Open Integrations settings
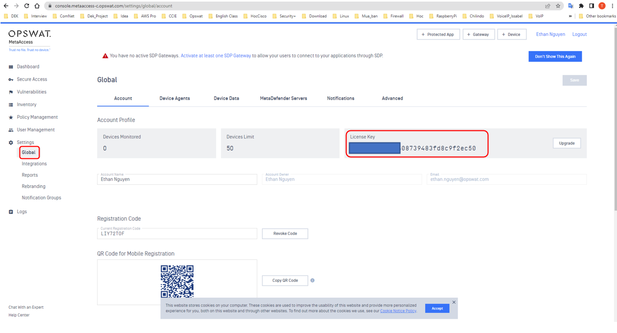The width and height of the screenshot is (617, 333). tap(34, 164)
